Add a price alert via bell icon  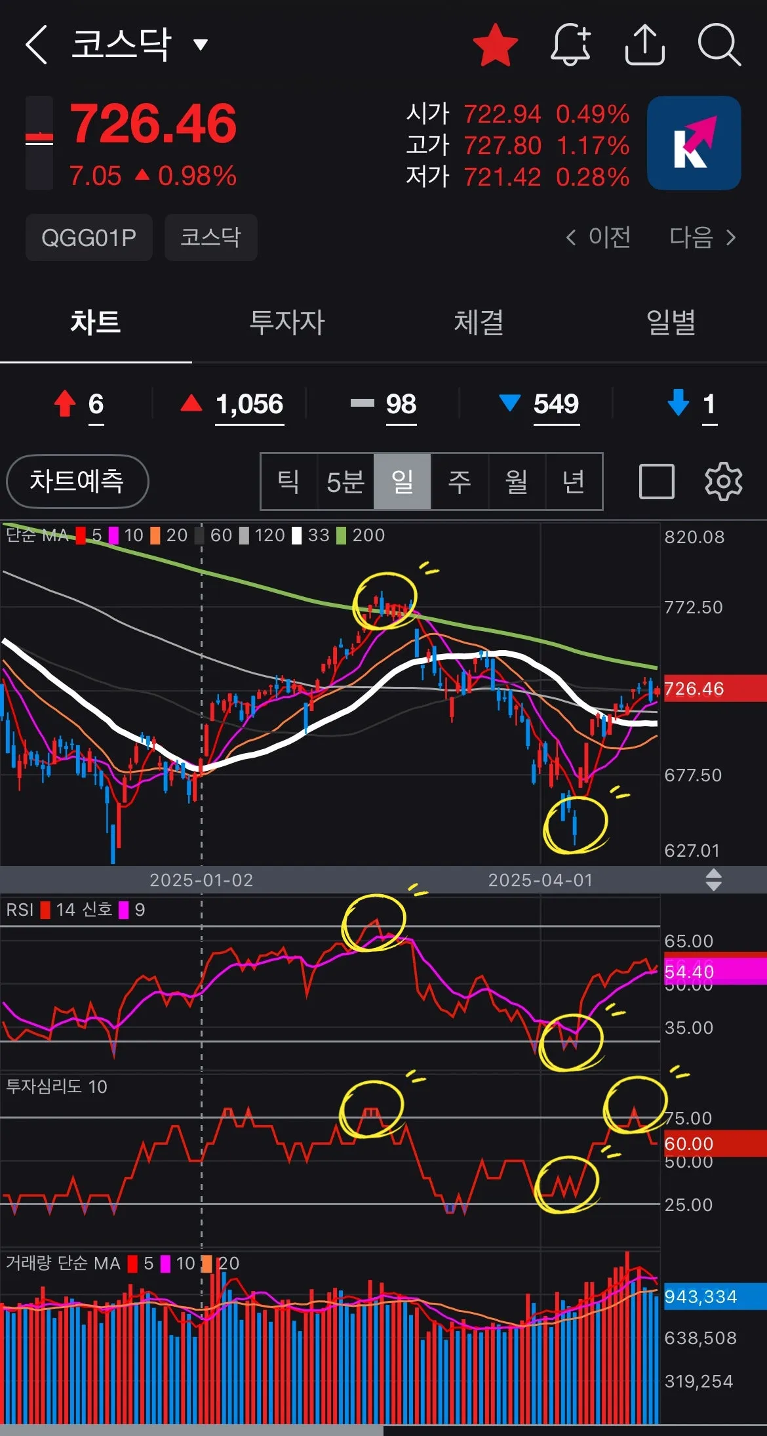click(x=570, y=45)
